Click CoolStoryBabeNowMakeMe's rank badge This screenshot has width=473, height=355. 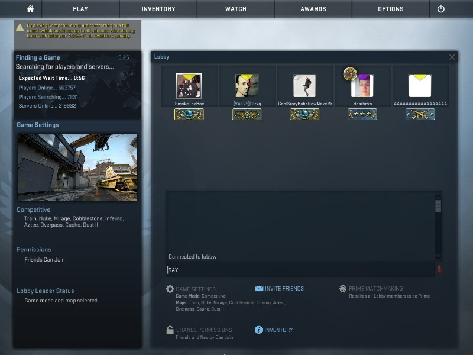click(x=304, y=114)
